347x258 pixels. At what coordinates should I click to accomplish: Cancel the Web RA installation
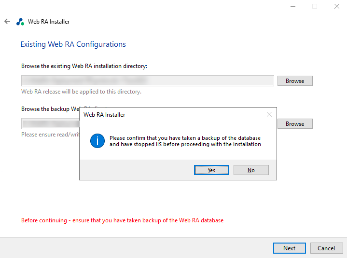pos(326,248)
